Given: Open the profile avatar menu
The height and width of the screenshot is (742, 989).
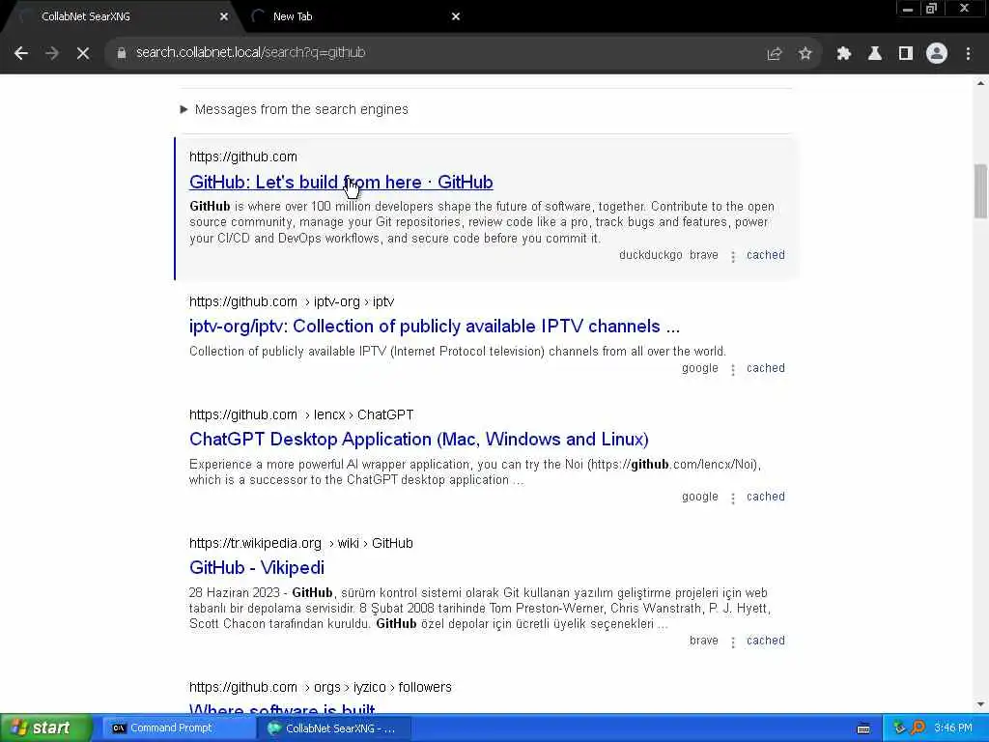Looking at the screenshot, I should (937, 54).
